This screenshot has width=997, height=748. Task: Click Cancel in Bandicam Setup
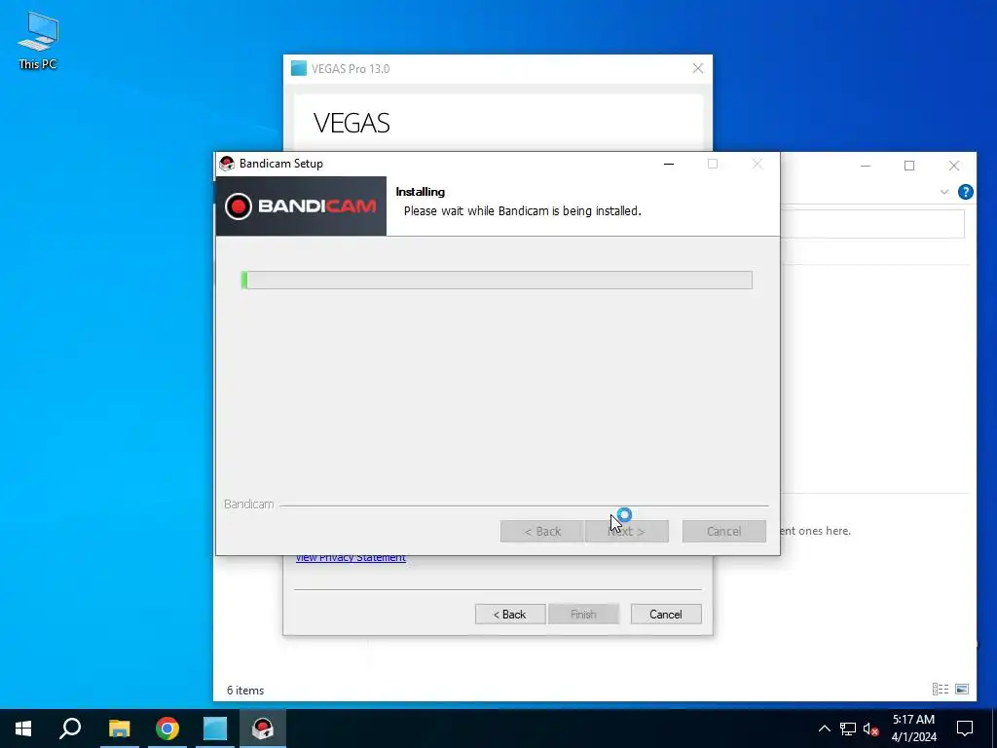click(x=723, y=531)
